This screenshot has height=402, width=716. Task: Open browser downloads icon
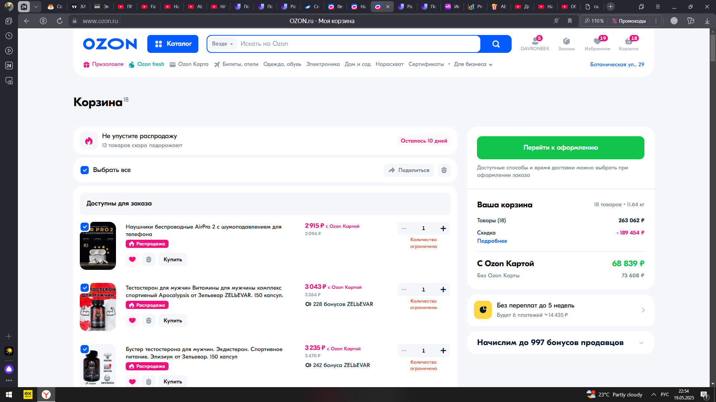[x=707, y=21]
